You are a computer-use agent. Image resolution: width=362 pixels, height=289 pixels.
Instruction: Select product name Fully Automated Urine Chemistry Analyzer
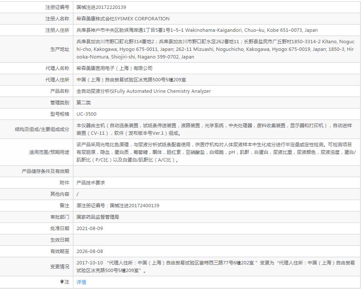(162, 91)
